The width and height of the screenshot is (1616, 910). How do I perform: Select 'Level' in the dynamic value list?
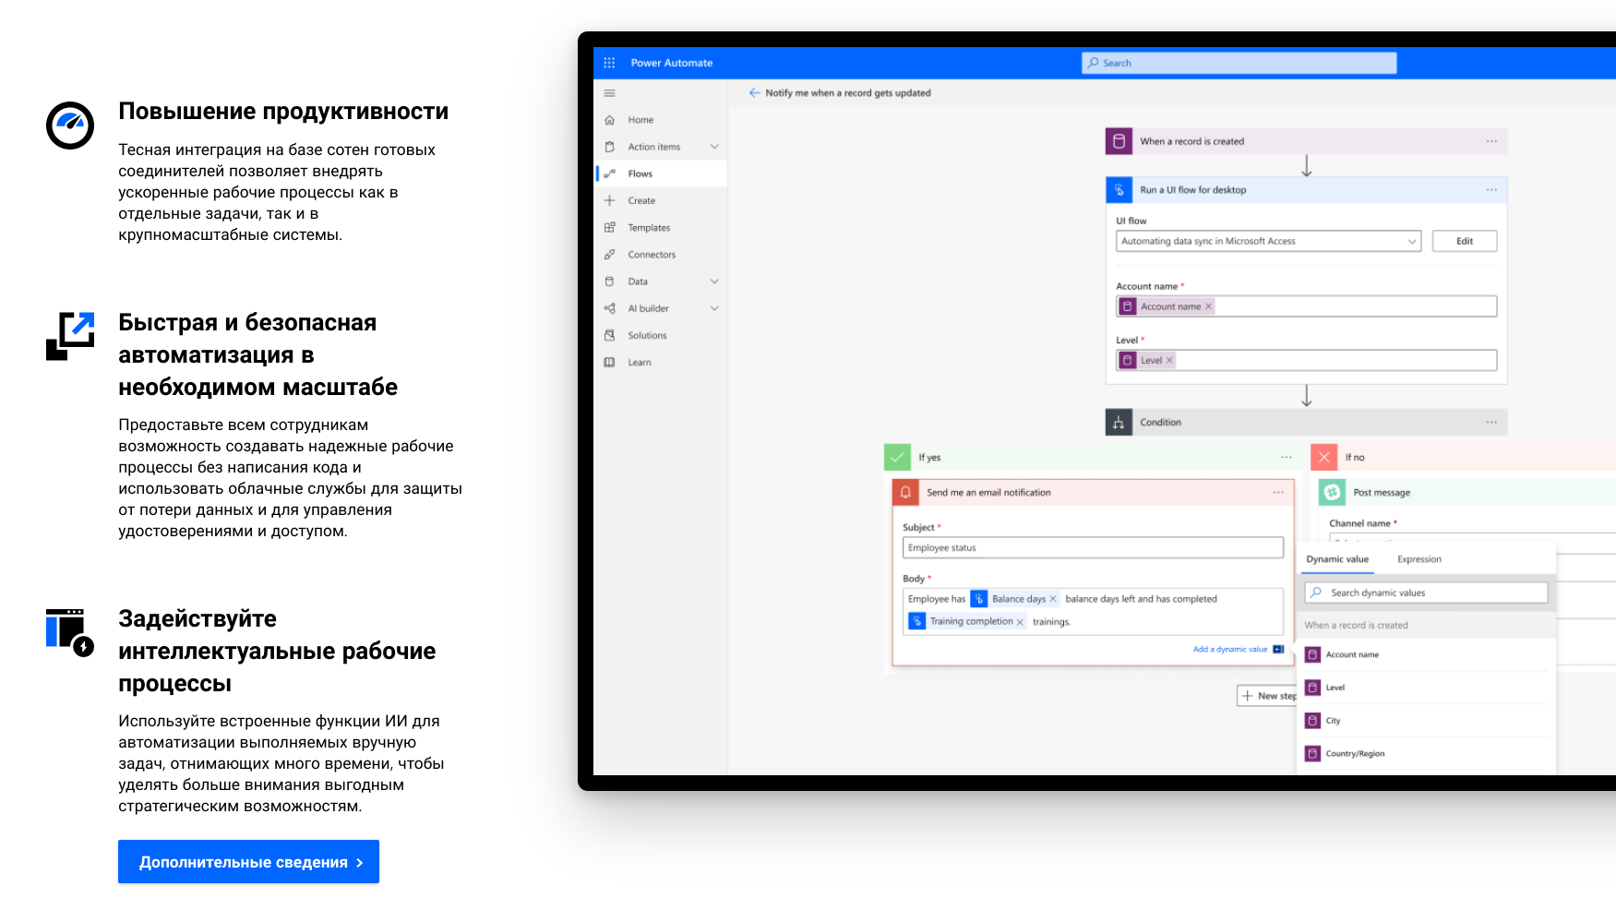coord(1426,688)
